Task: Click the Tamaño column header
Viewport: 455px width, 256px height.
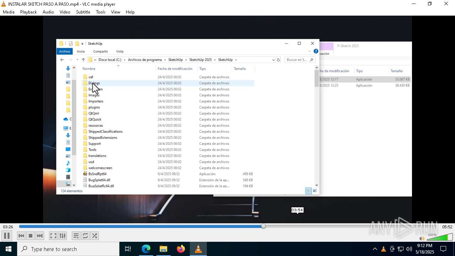Action: pos(240,69)
